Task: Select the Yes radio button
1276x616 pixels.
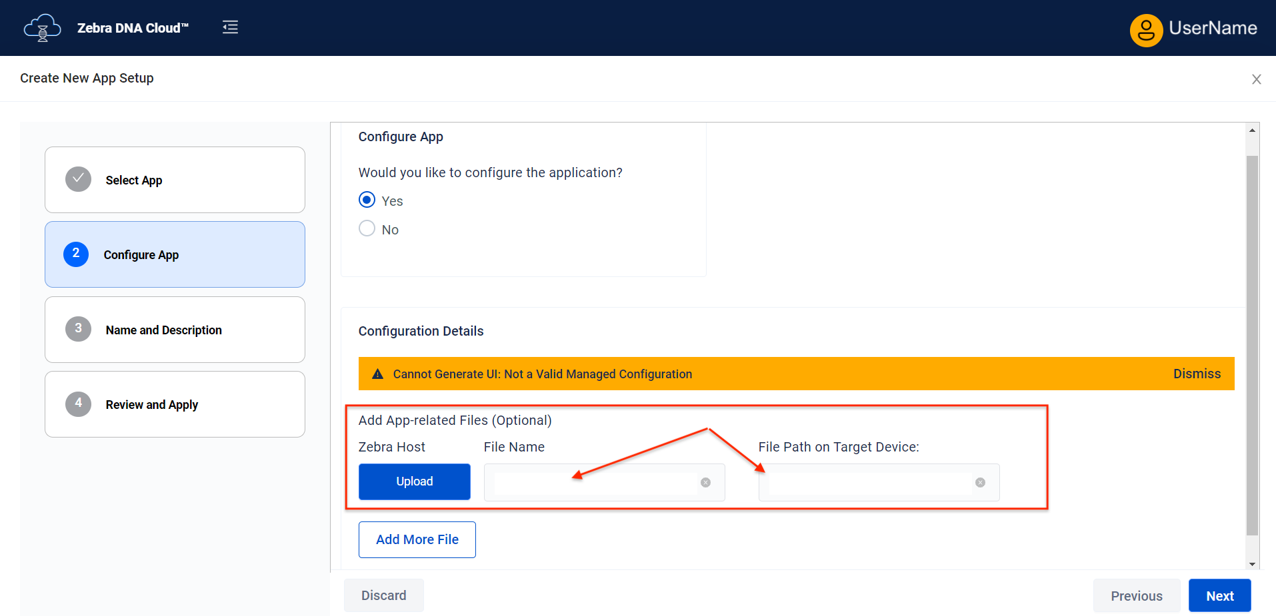Action: pos(367,200)
